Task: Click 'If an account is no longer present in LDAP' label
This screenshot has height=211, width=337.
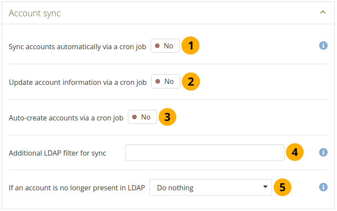Action: [77, 188]
